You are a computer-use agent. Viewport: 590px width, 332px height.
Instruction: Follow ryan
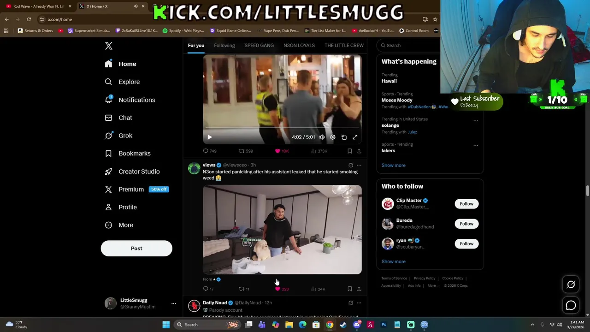(466, 243)
